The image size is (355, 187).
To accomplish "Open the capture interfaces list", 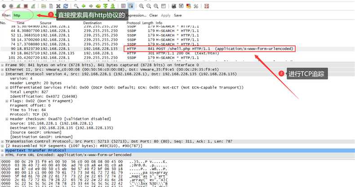I will 4,6.
